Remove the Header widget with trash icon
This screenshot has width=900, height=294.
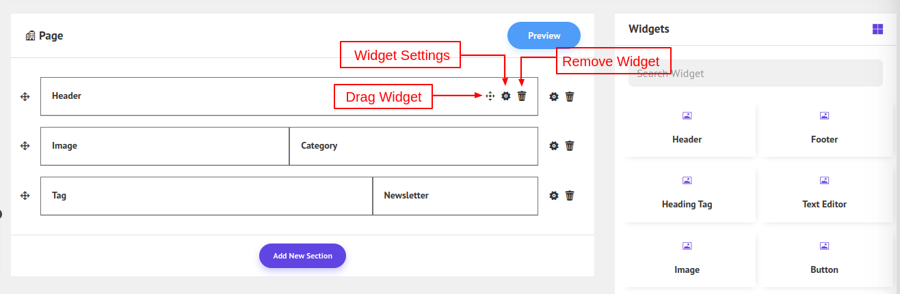(x=522, y=96)
